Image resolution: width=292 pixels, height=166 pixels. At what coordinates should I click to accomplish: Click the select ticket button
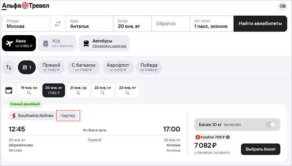click(x=261, y=149)
